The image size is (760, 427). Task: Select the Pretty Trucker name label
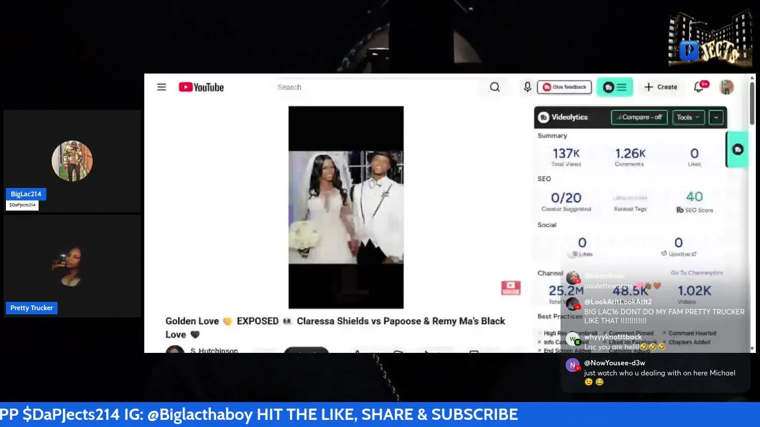(x=31, y=308)
